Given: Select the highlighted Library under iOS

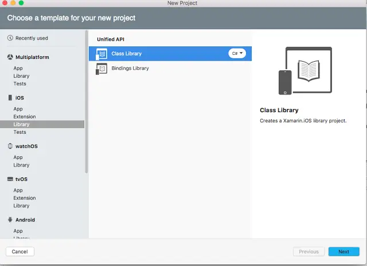Looking at the screenshot, I should pos(42,124).
